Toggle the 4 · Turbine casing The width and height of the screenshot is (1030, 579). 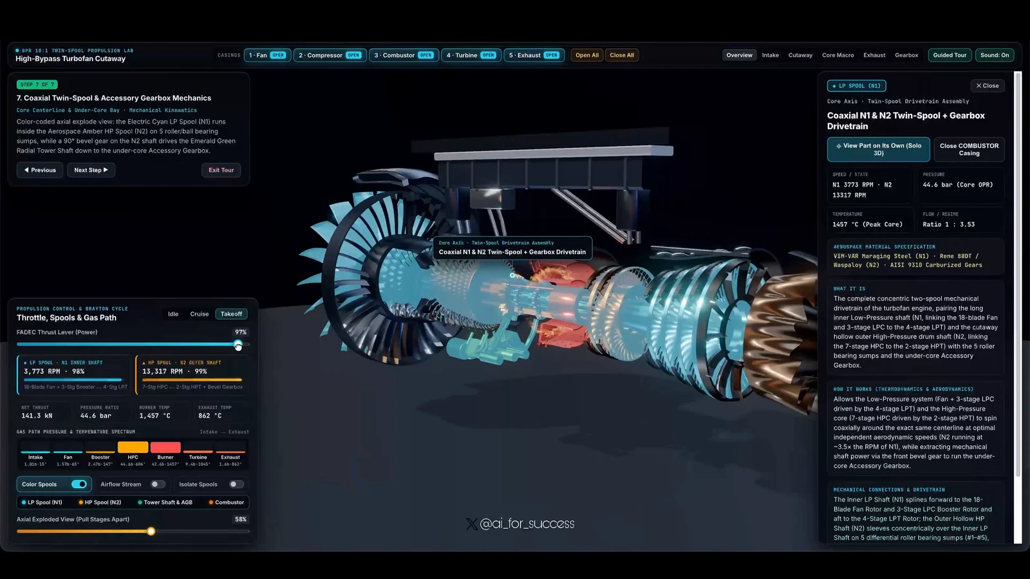(471, 55)
